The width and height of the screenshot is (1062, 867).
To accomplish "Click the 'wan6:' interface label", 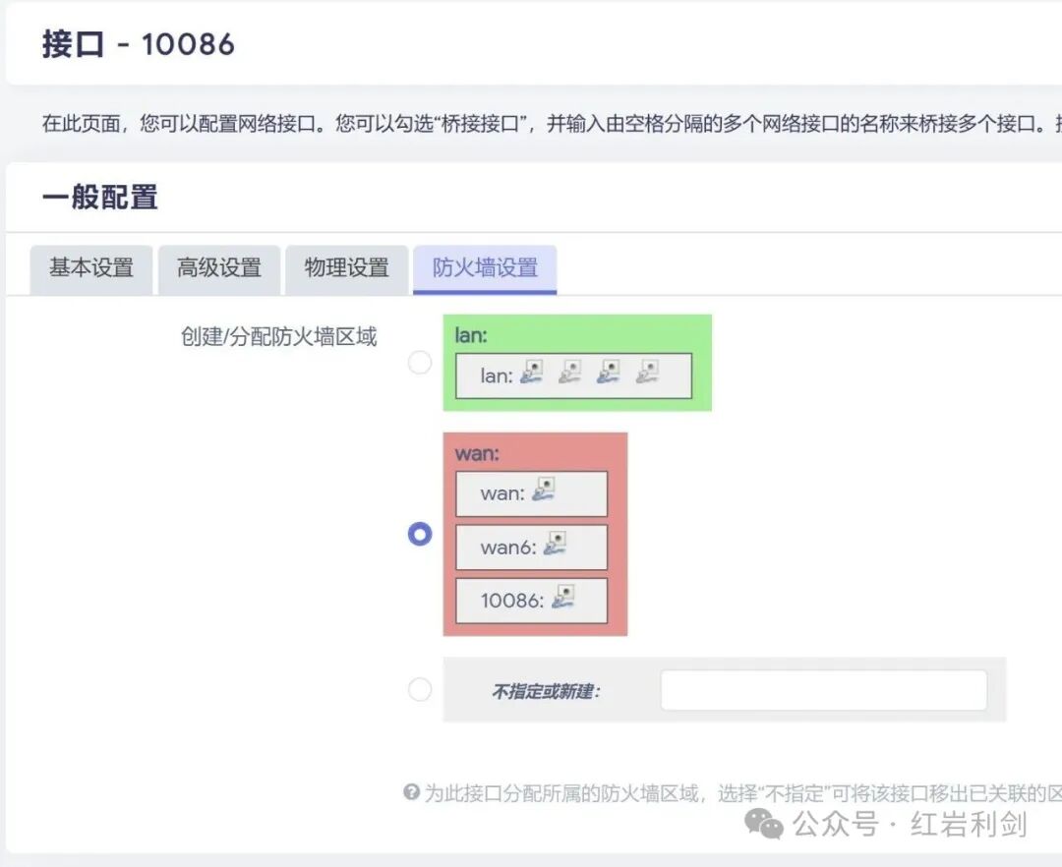I will pos(508,548).
